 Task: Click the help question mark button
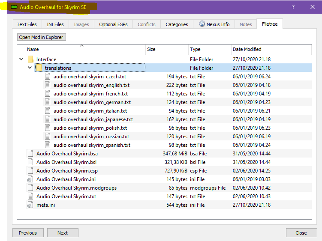click(293, 7)
